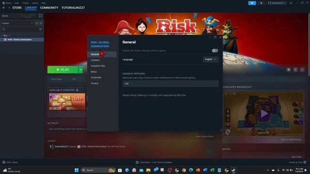This screenshot has height=174, width=310.
Task: Open the Games menu
Action: (x=35, y=3)
